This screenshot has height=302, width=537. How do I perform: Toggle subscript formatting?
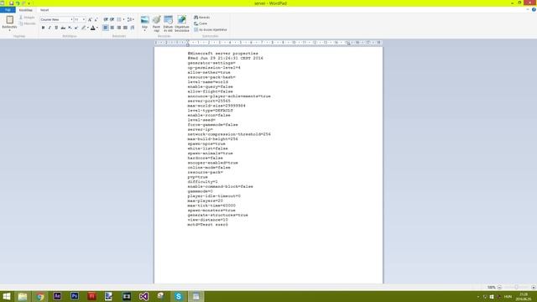70,28
